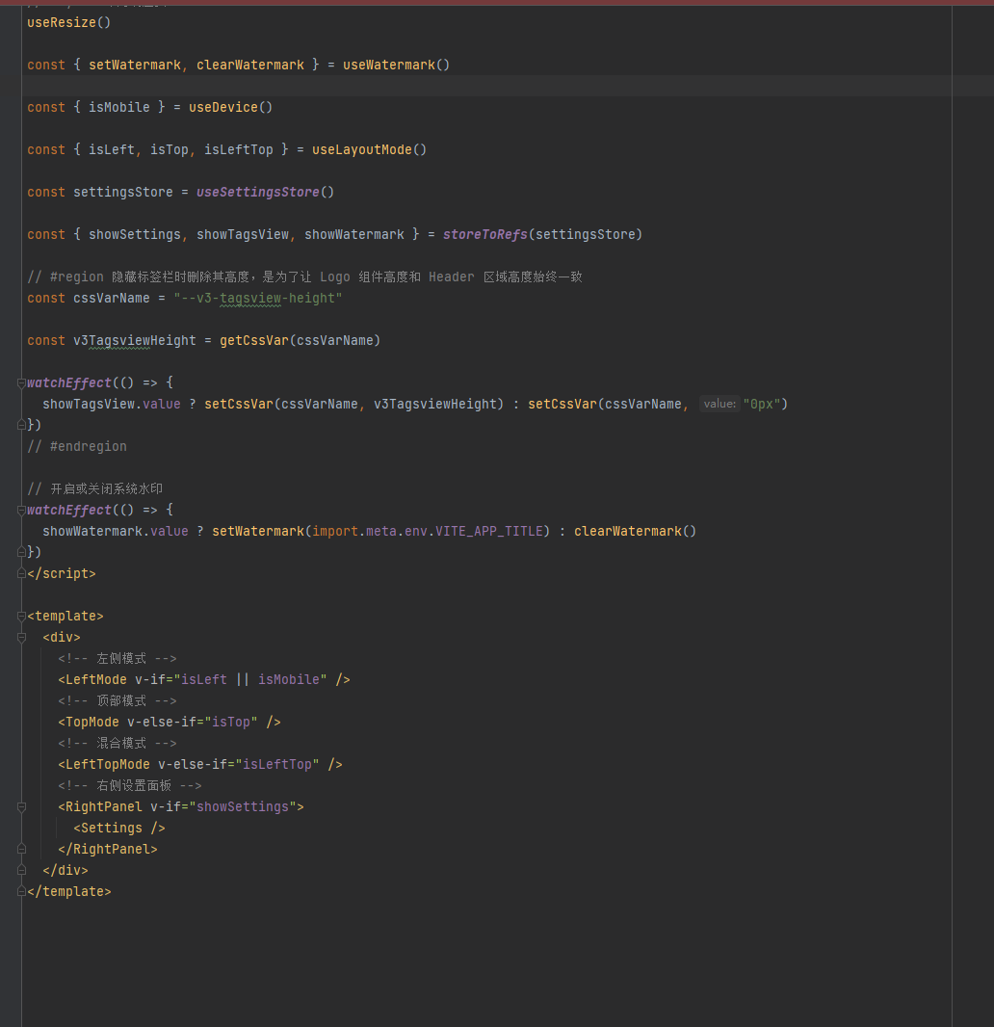Collapse the watchEffect block containing showTagsView
The image size is (994, 1027).
tap(21, 383)
